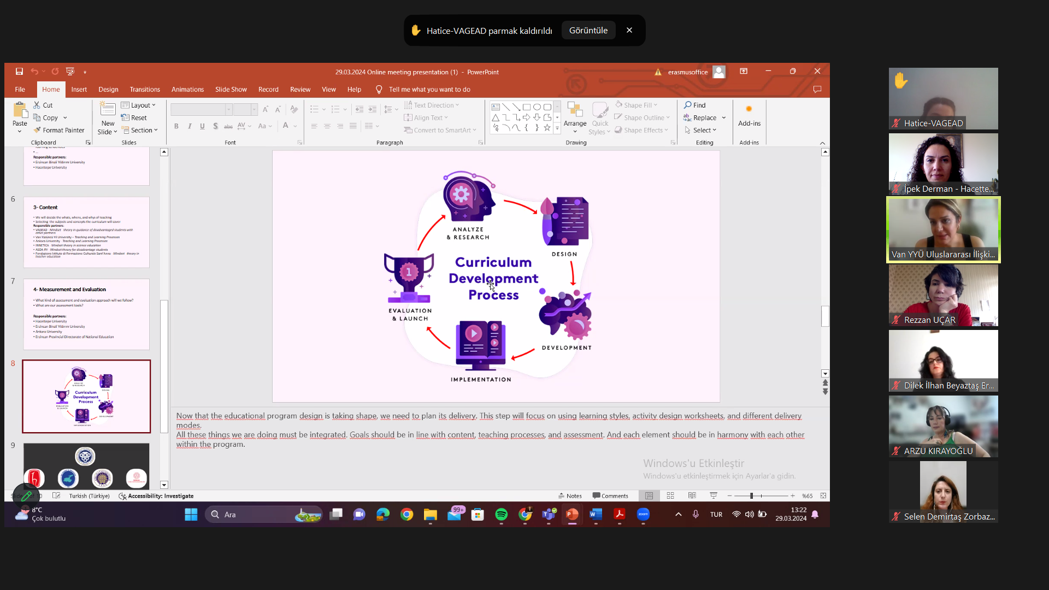The height and width of the screenshot is (590, 1049).
Task: Click the New Slide icon
Action: tap(108, 109)
